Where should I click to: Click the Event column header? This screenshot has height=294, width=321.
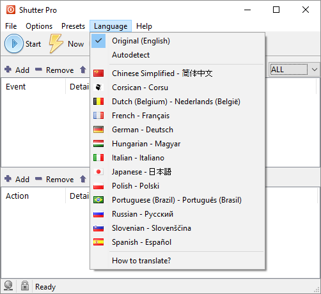click(x=33, y=86)
